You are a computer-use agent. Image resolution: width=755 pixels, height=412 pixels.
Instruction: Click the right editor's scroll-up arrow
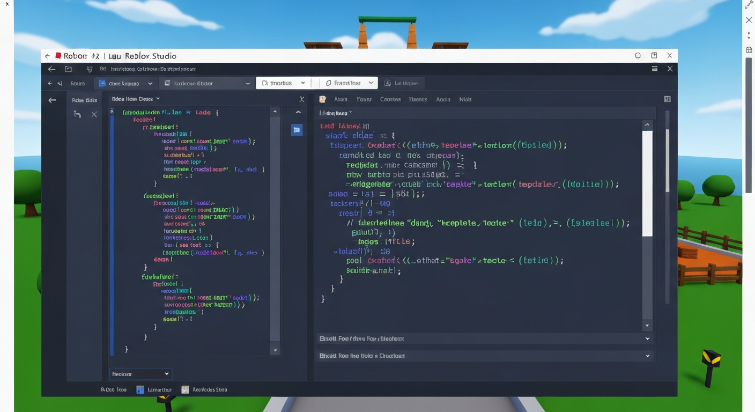click(x=647, y=125)
